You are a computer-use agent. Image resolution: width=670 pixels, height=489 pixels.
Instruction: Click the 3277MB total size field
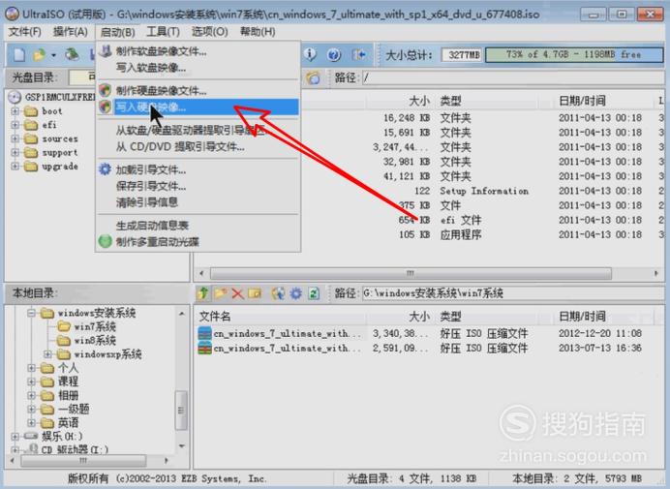[x=462, y=55]
